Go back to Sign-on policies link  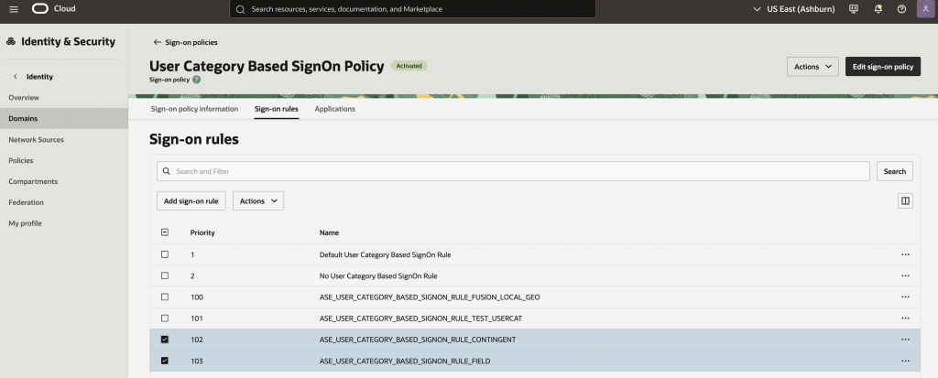(185, 42)
